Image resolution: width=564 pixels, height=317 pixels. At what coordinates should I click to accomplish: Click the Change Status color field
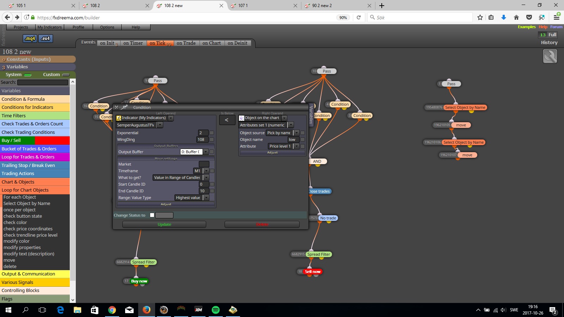[164, 215]
